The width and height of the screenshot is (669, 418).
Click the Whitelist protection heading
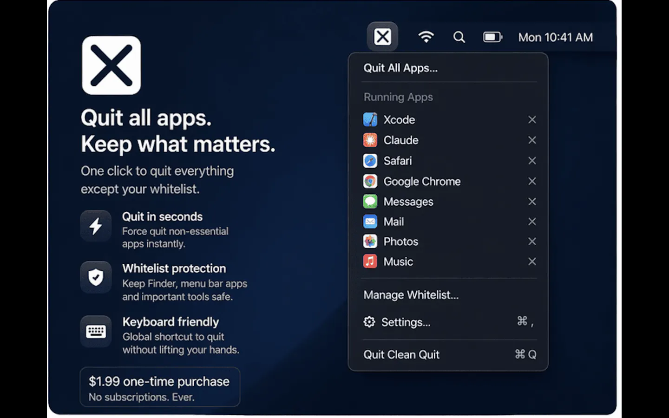(x=174, y=268)
